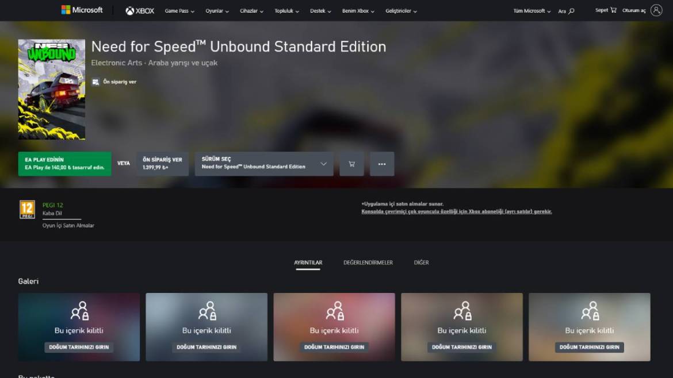The width and height of the screenshot is (673, 378).
Task: Expand the Destek menu
Action: tap(320, 11)
